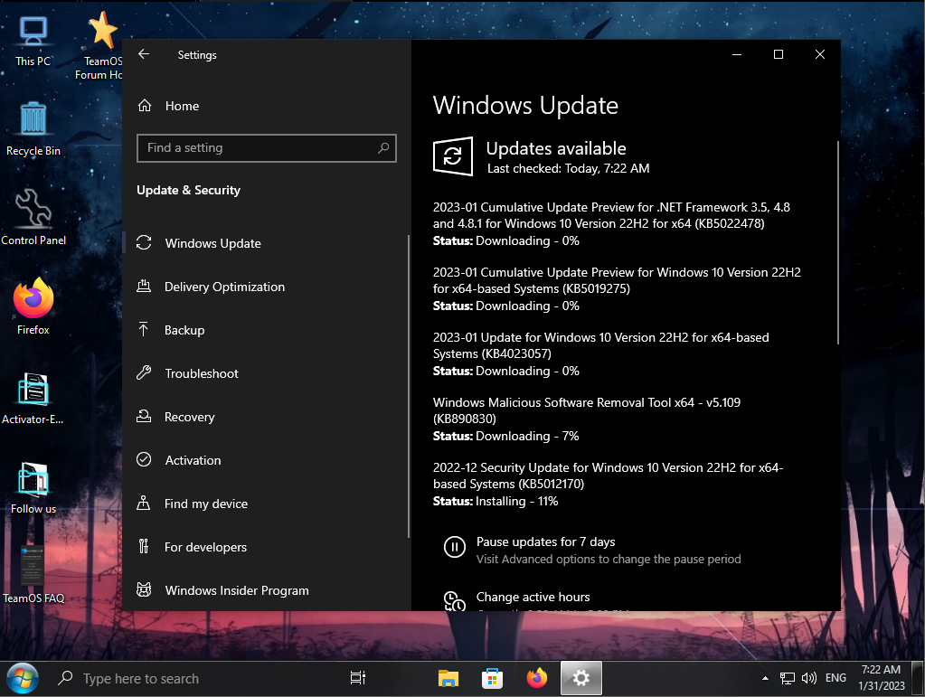
Task: Click the Windows Update content scrollbar
Action: pos(837,242)
